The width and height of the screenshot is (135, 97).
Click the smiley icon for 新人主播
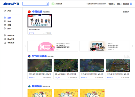pos(5,39)
